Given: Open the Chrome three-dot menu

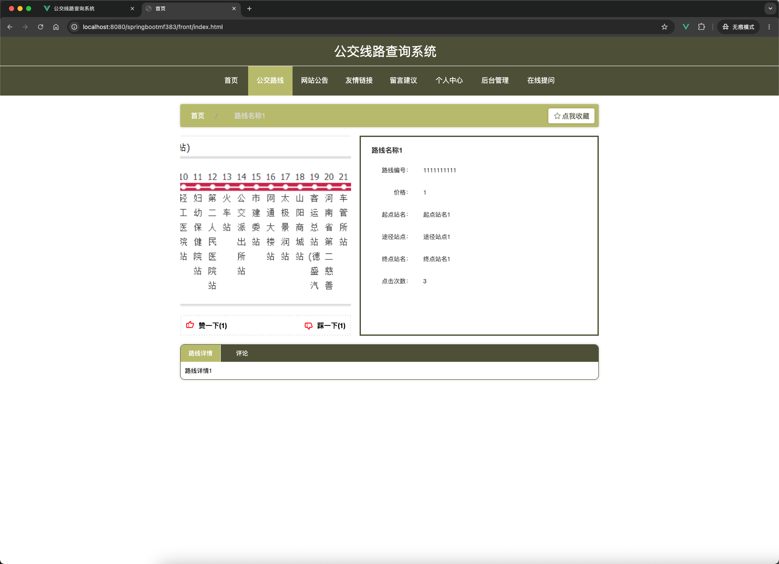Looking at the screenshot, I should 769,27.
